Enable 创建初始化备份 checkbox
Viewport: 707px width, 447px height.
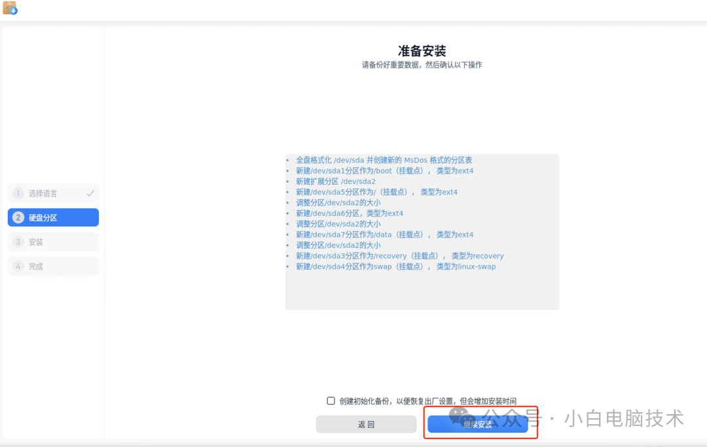click(331, 401)
